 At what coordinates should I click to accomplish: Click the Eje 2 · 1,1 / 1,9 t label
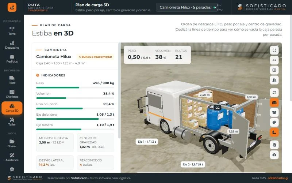pos(193,164)
